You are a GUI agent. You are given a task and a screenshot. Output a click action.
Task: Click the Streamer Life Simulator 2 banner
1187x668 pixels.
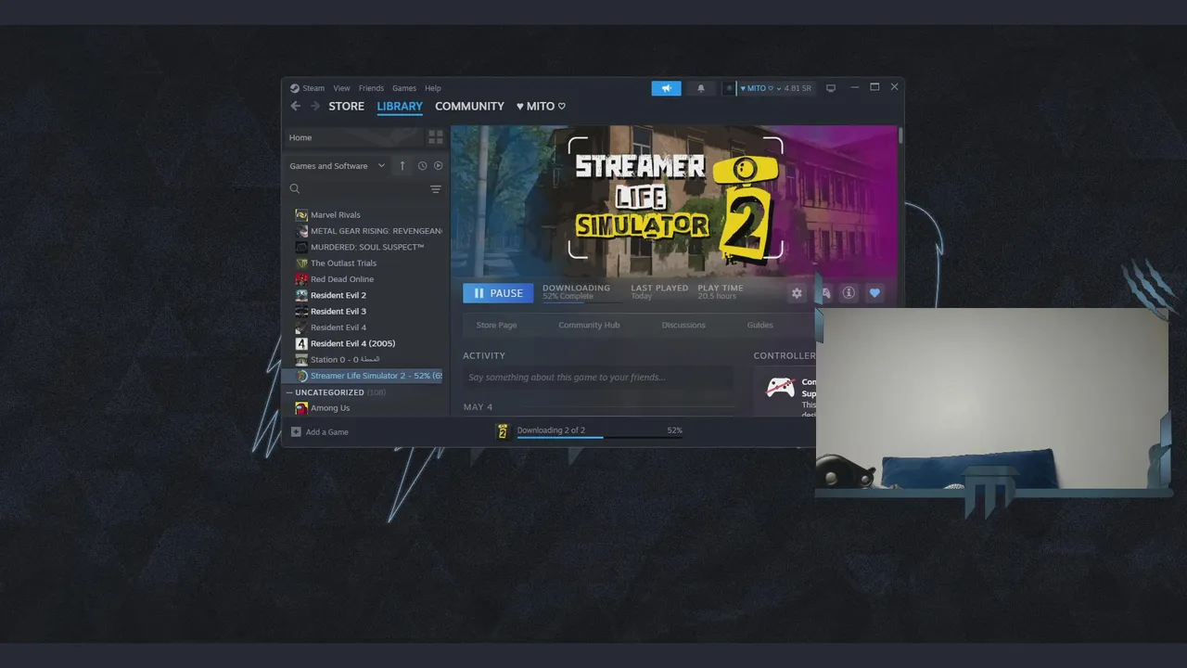[674, 200]
